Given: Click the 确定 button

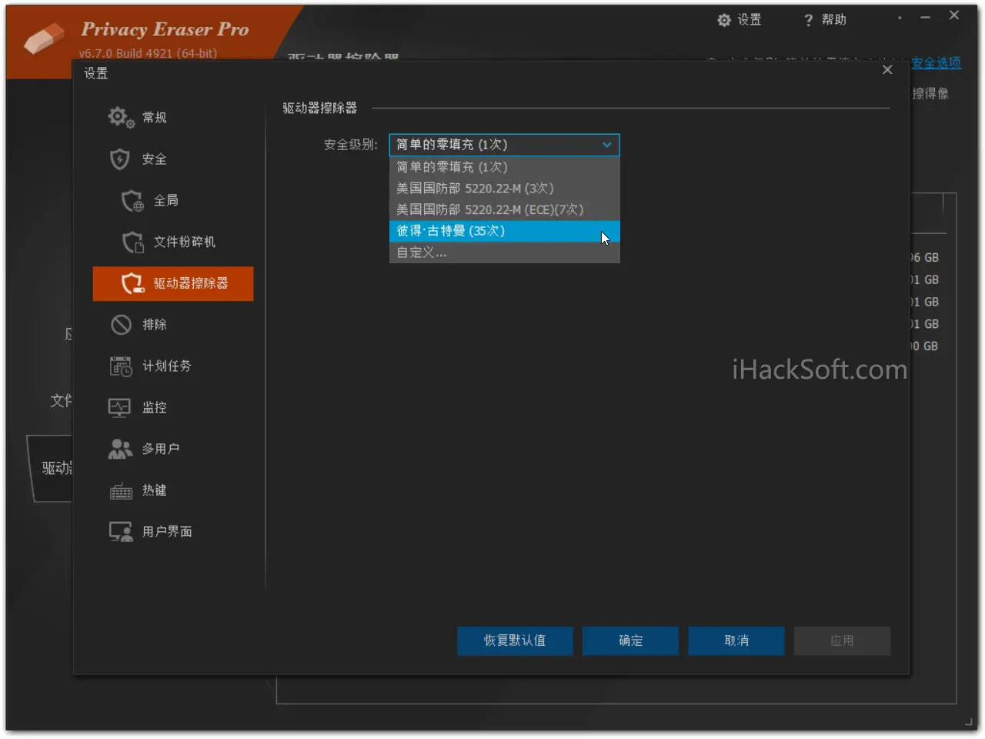Looking at the screenshot, I should [x=630, y=640].
